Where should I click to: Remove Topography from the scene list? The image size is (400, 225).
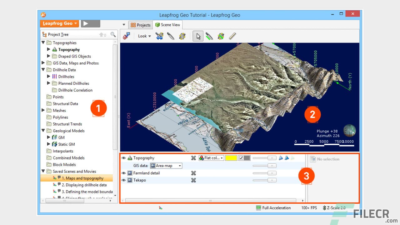(x=193, y=158)
